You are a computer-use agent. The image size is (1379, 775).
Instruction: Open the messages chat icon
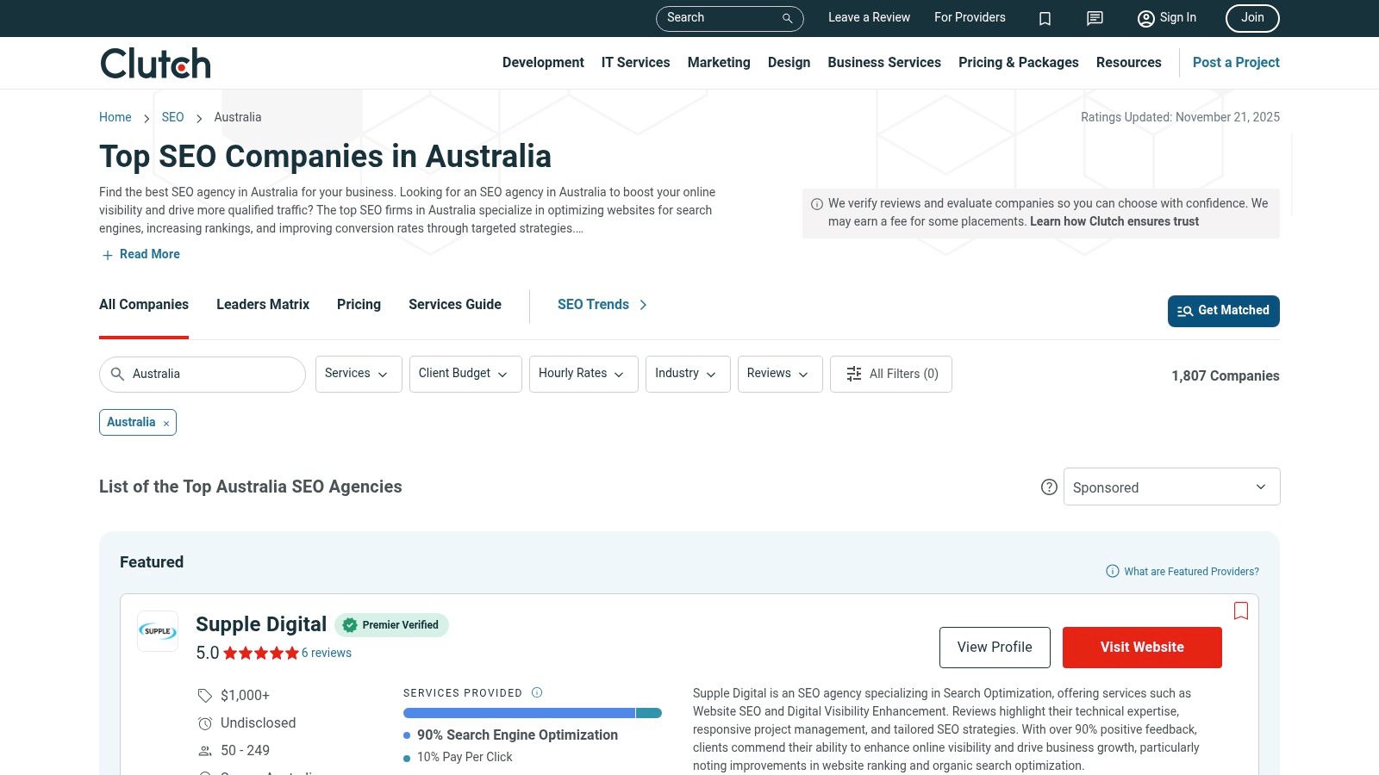[1094, 18]
